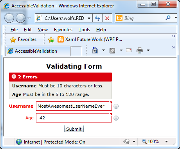Click the 100% zoom level button

151,141
